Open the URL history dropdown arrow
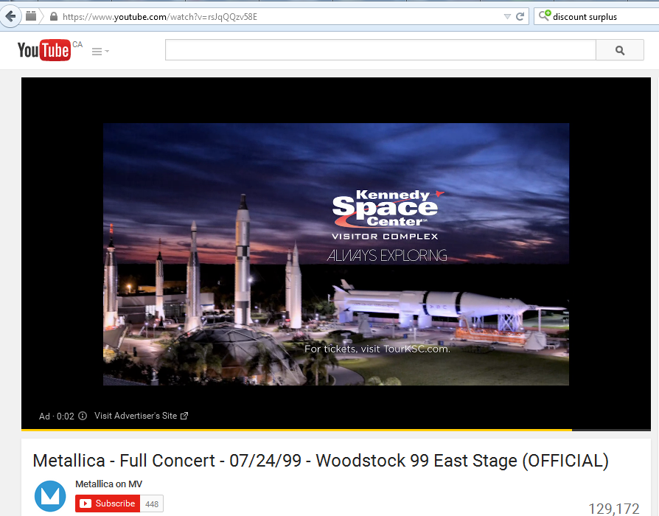The width and height of the screenshot is (659, 516). pos(507,17)
